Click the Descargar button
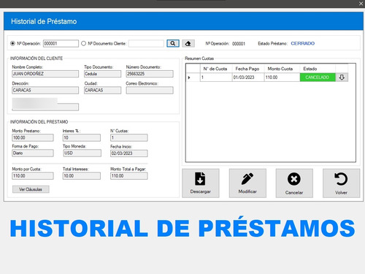365x274 pixels. tap(201, 183)
